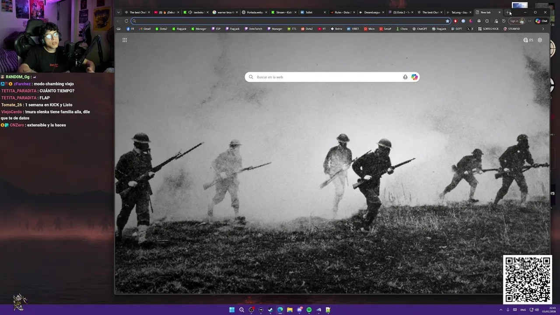The image size is (560, 315).
Task: Switch to the Rules - Dota 2 tab
Action: coord(343,12)
